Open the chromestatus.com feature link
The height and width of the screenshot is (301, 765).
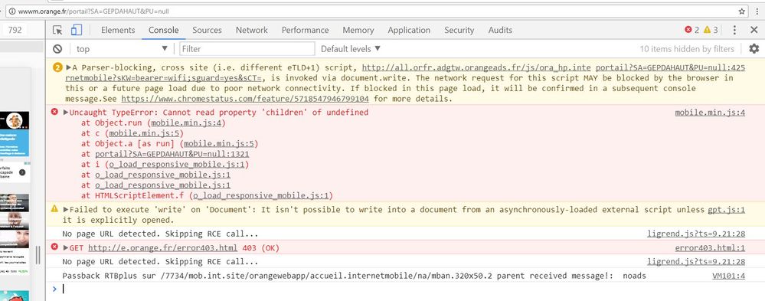(x=245, y=99)
